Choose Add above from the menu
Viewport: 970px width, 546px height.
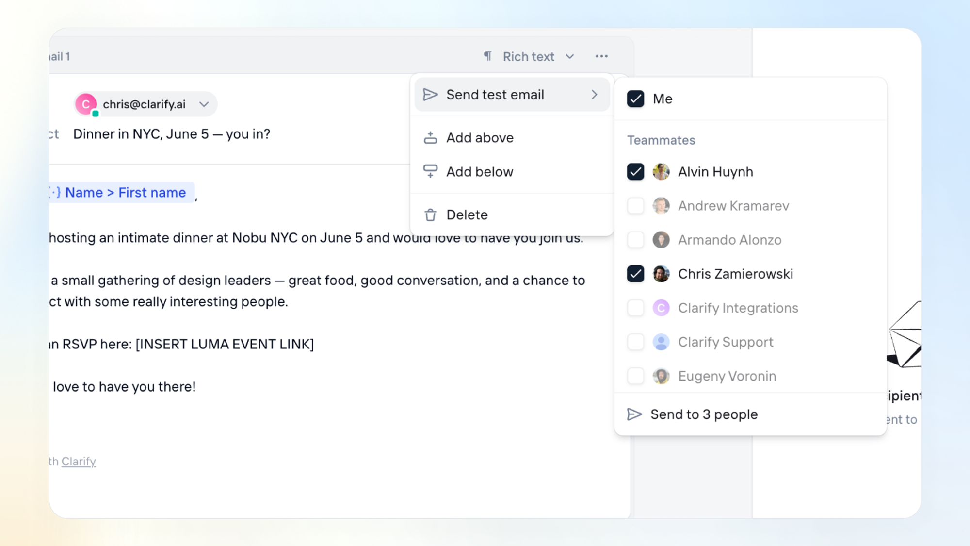[x=512, y=138]
